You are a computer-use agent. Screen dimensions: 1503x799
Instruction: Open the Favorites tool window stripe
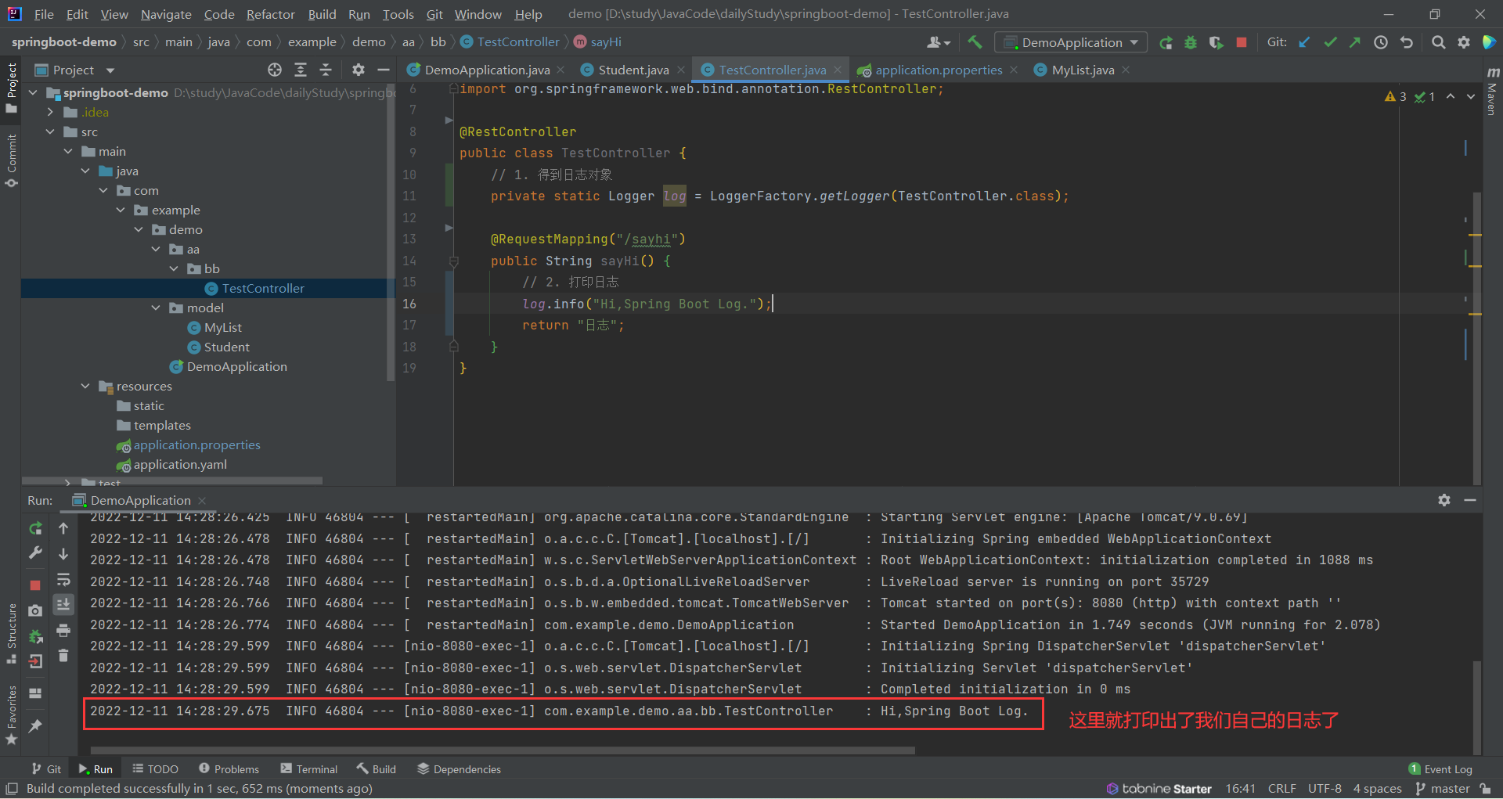coord(11,715)
